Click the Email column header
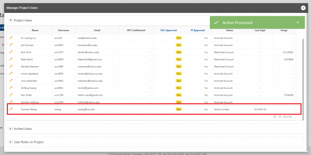 (x=97, y=30)
